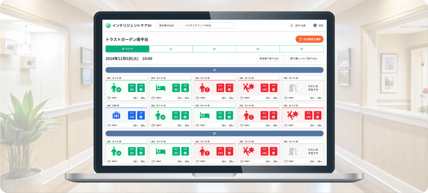
Task: Click the orange 対応履歴を確認 button
Action: click(x=309, y=39)
